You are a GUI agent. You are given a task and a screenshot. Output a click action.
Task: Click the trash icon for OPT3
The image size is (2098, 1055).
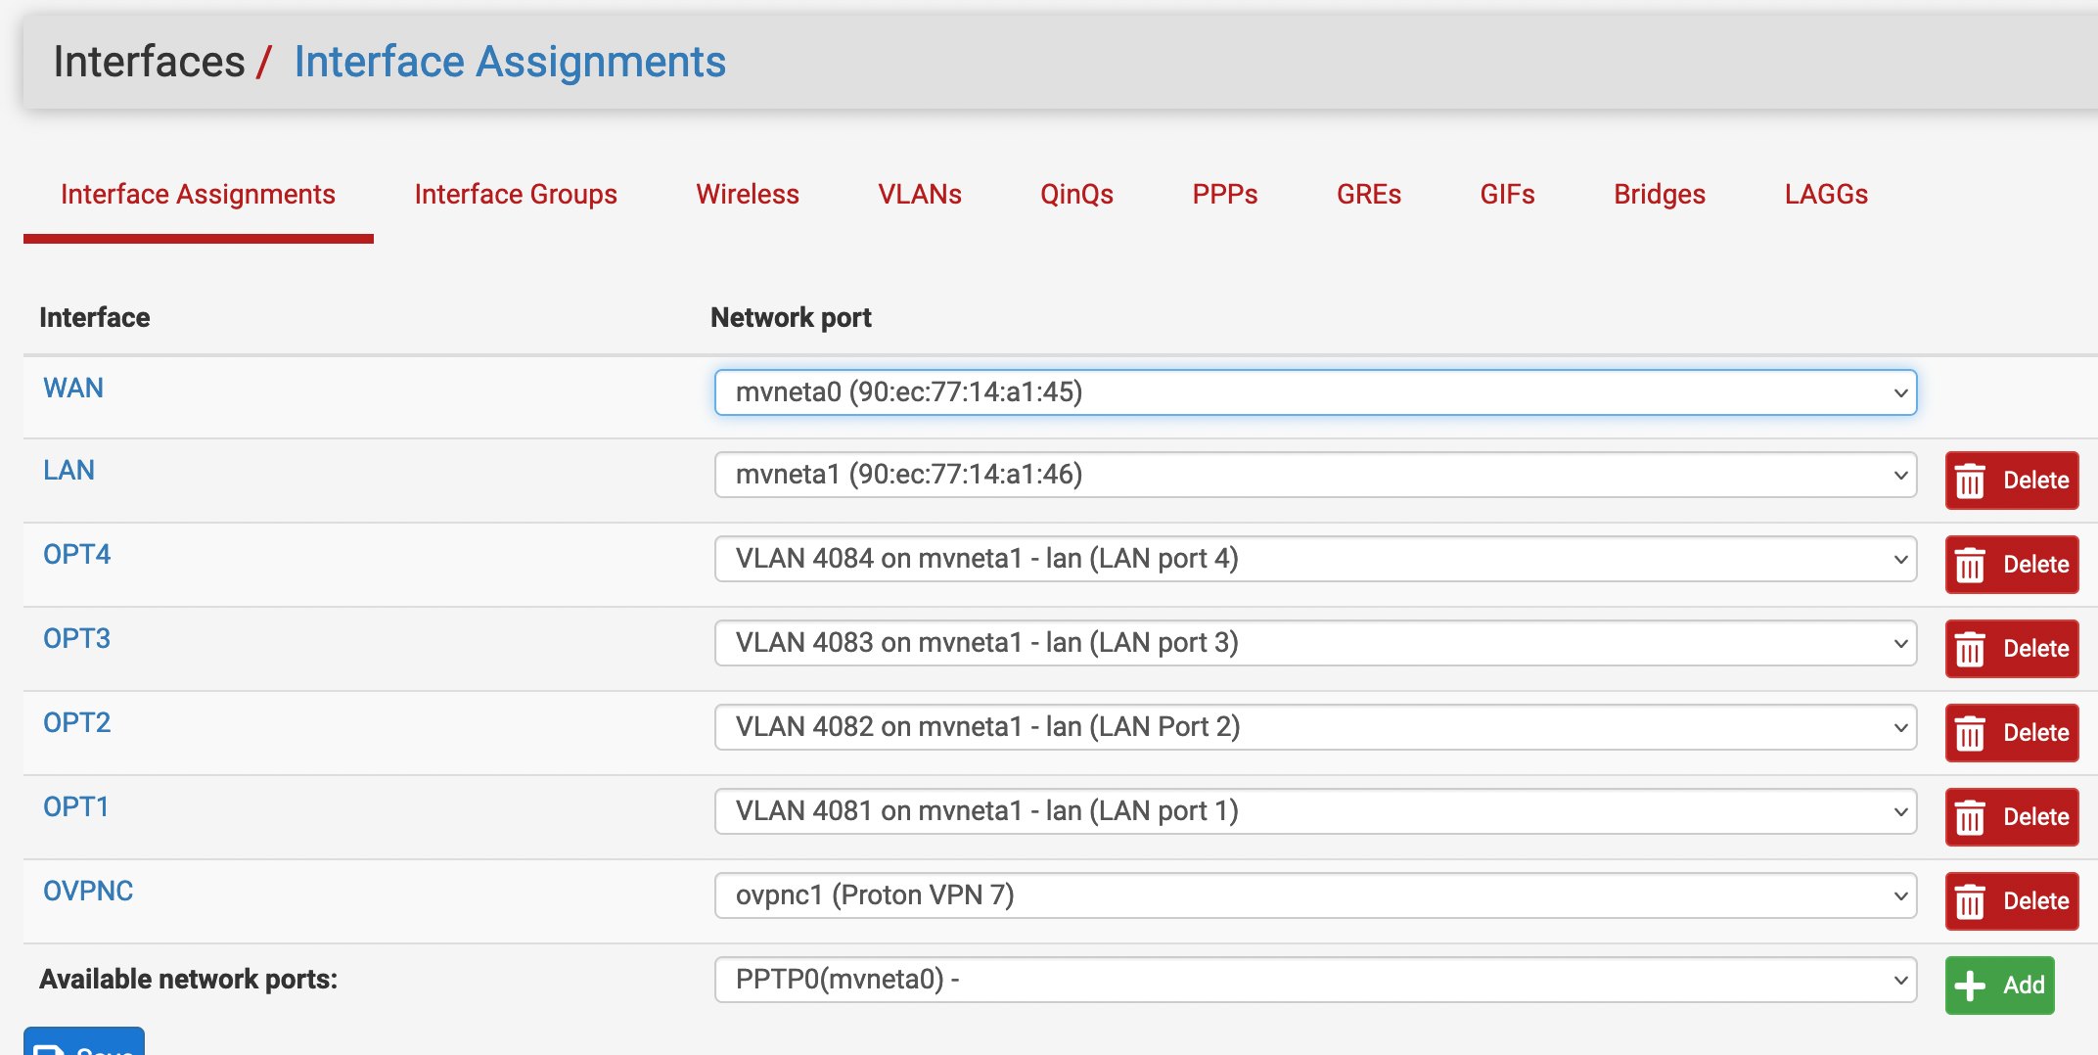coord(1970,650)
